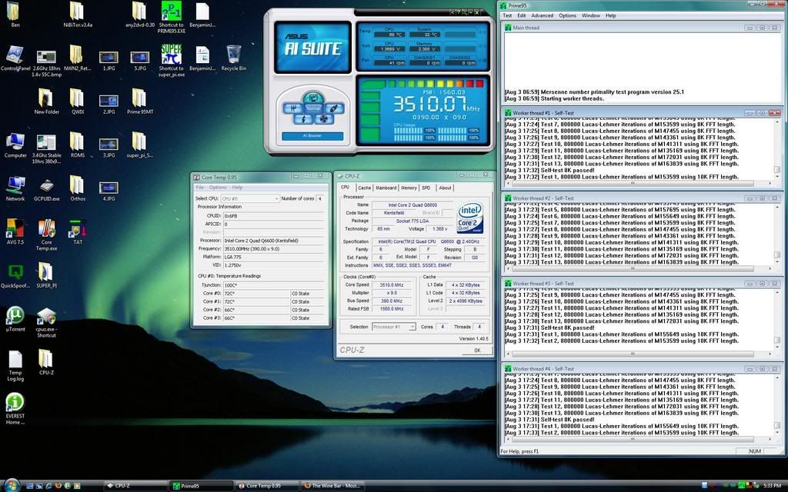Switch to the SPD tab in CPU-Z
The image size is (788, 492).
[426, 188]
